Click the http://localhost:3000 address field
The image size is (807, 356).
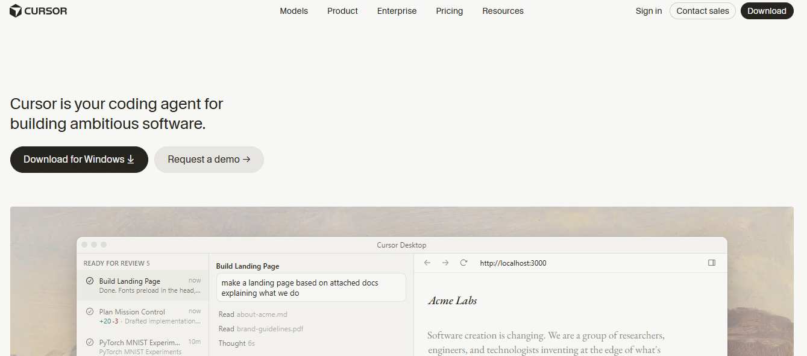[513, 263]
